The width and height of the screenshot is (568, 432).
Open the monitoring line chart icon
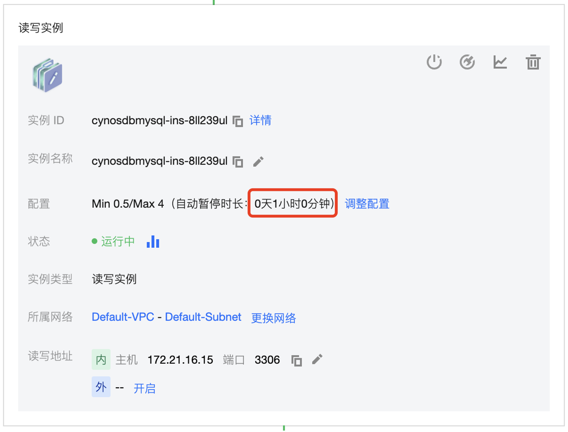click(x=500, y=62)
